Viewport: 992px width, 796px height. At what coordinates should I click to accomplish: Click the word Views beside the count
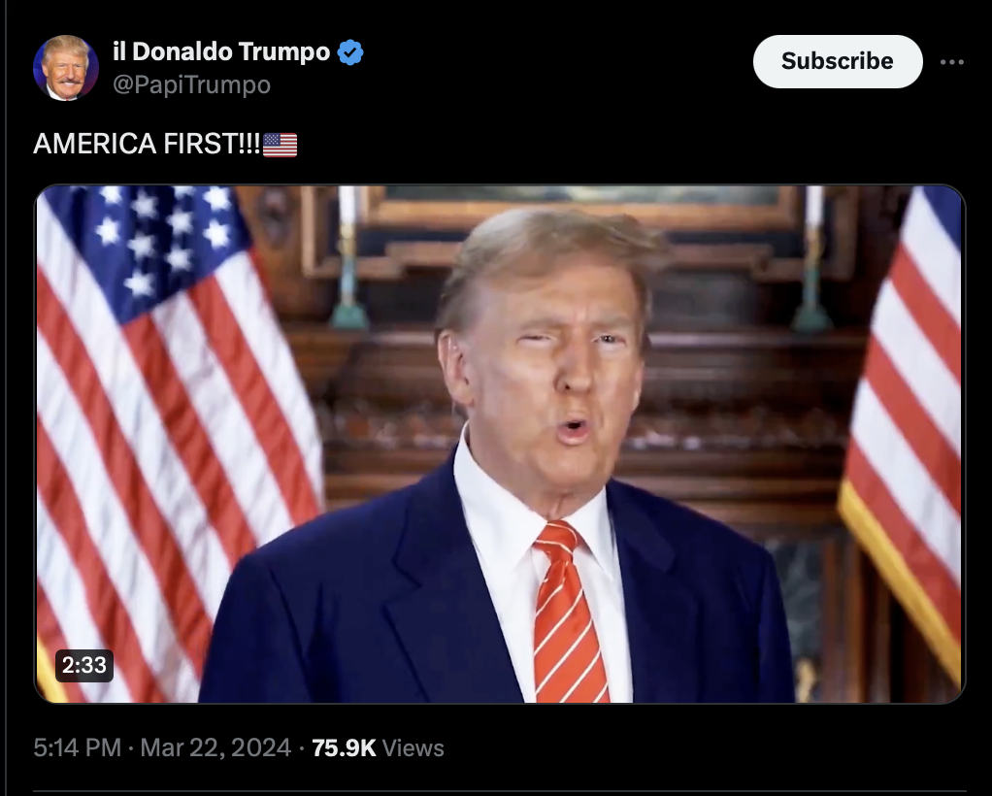413,747
